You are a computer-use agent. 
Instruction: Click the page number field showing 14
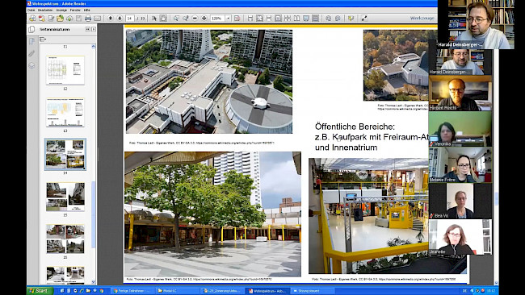tap(130, 19)
